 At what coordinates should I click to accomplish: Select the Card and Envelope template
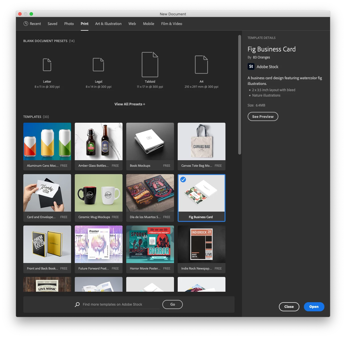click(47, 198)
